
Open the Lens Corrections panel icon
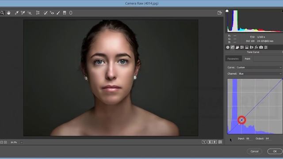click(252, 47)
